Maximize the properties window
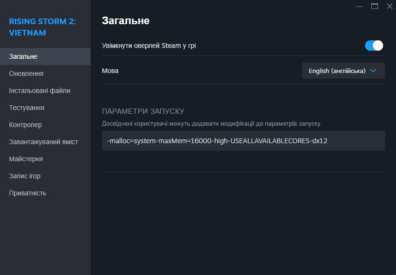This screenshot has height=275, width=396. [375, 6]
